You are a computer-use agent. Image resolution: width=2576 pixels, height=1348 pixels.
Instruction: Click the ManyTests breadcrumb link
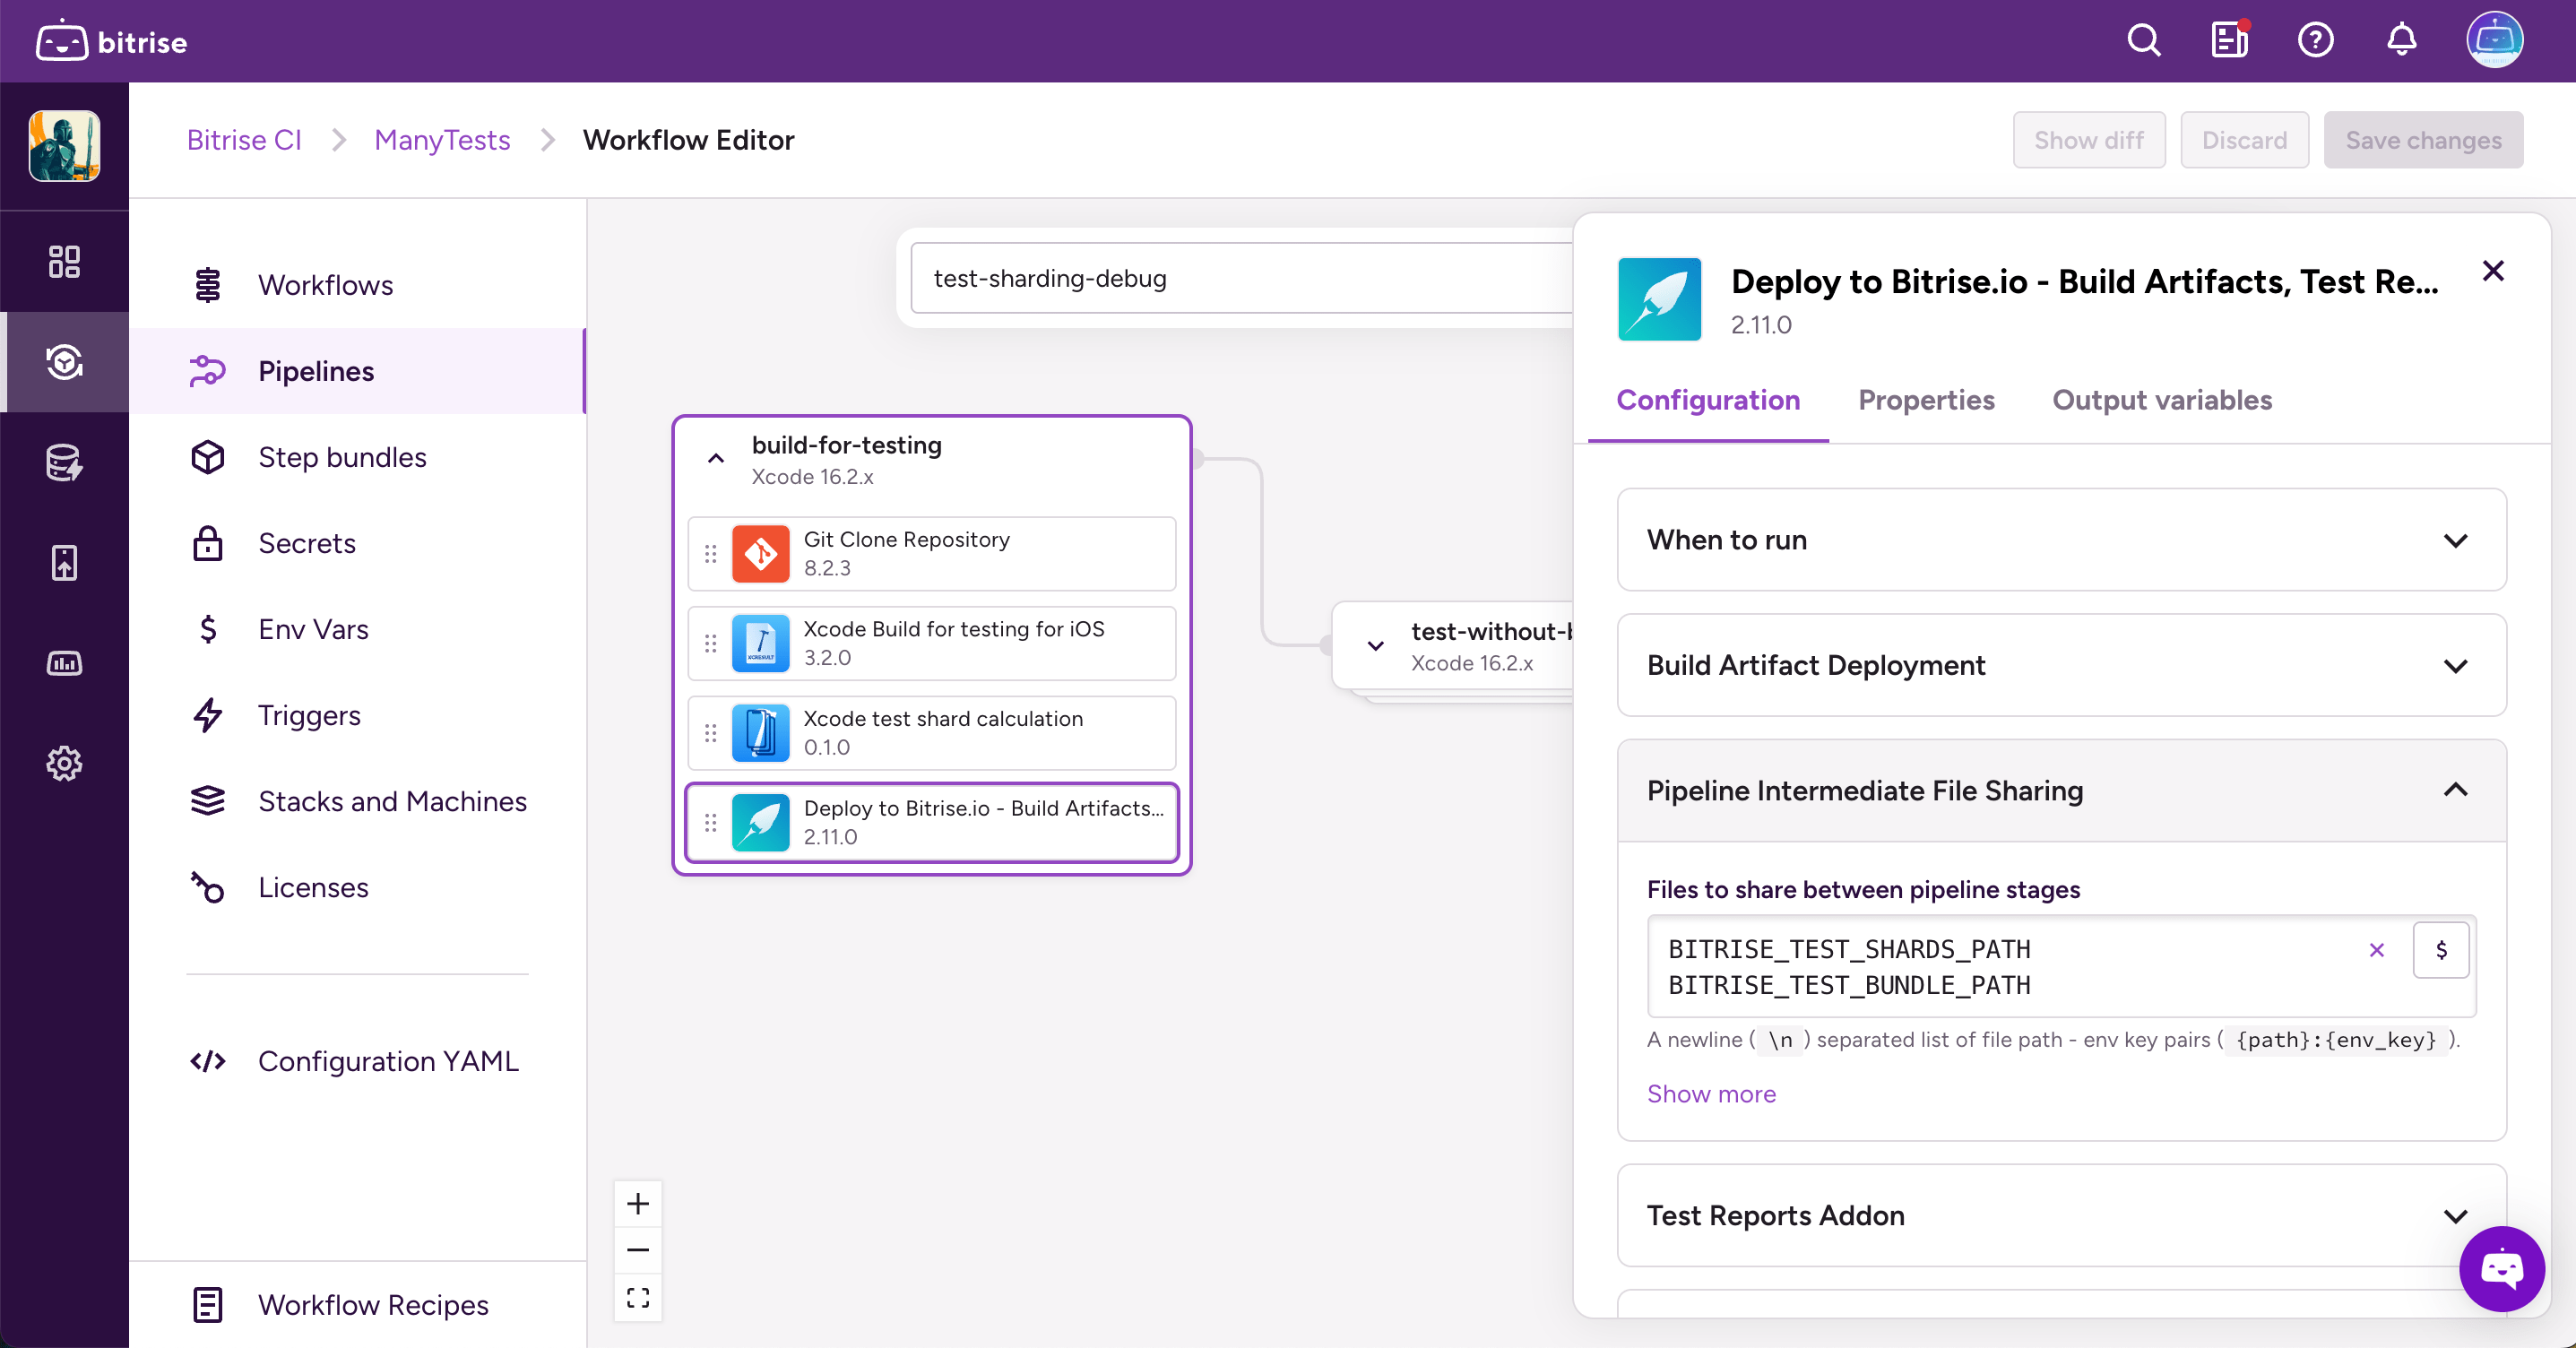pyautogui.click(x=442, y=140)
